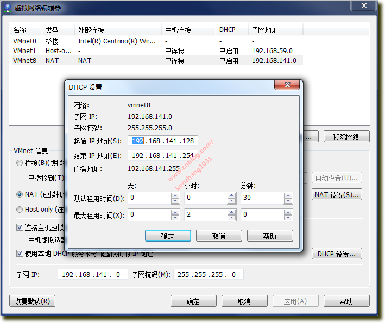Click the Host-o... type cell

coord(59,51)
